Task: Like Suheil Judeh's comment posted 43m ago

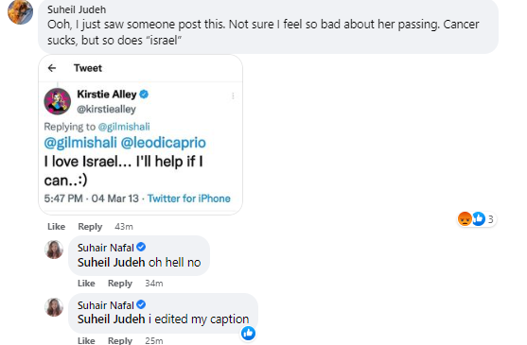Action: [56, 227]
